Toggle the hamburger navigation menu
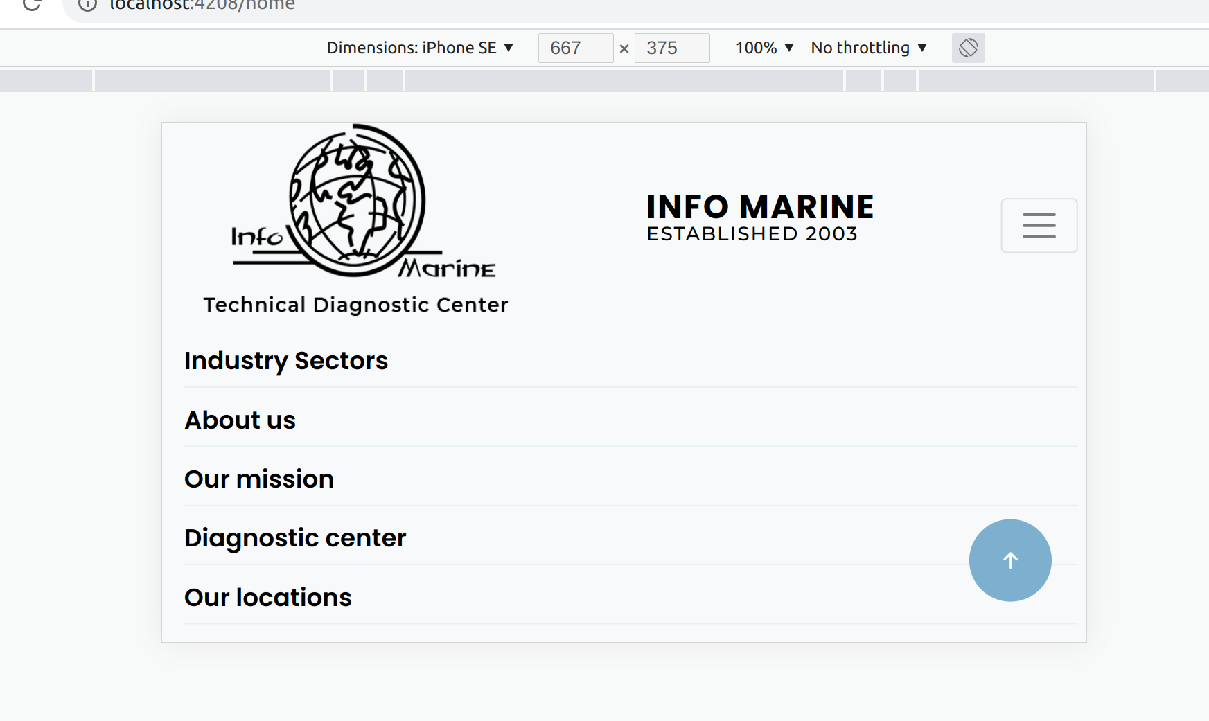 (1039, 226)
